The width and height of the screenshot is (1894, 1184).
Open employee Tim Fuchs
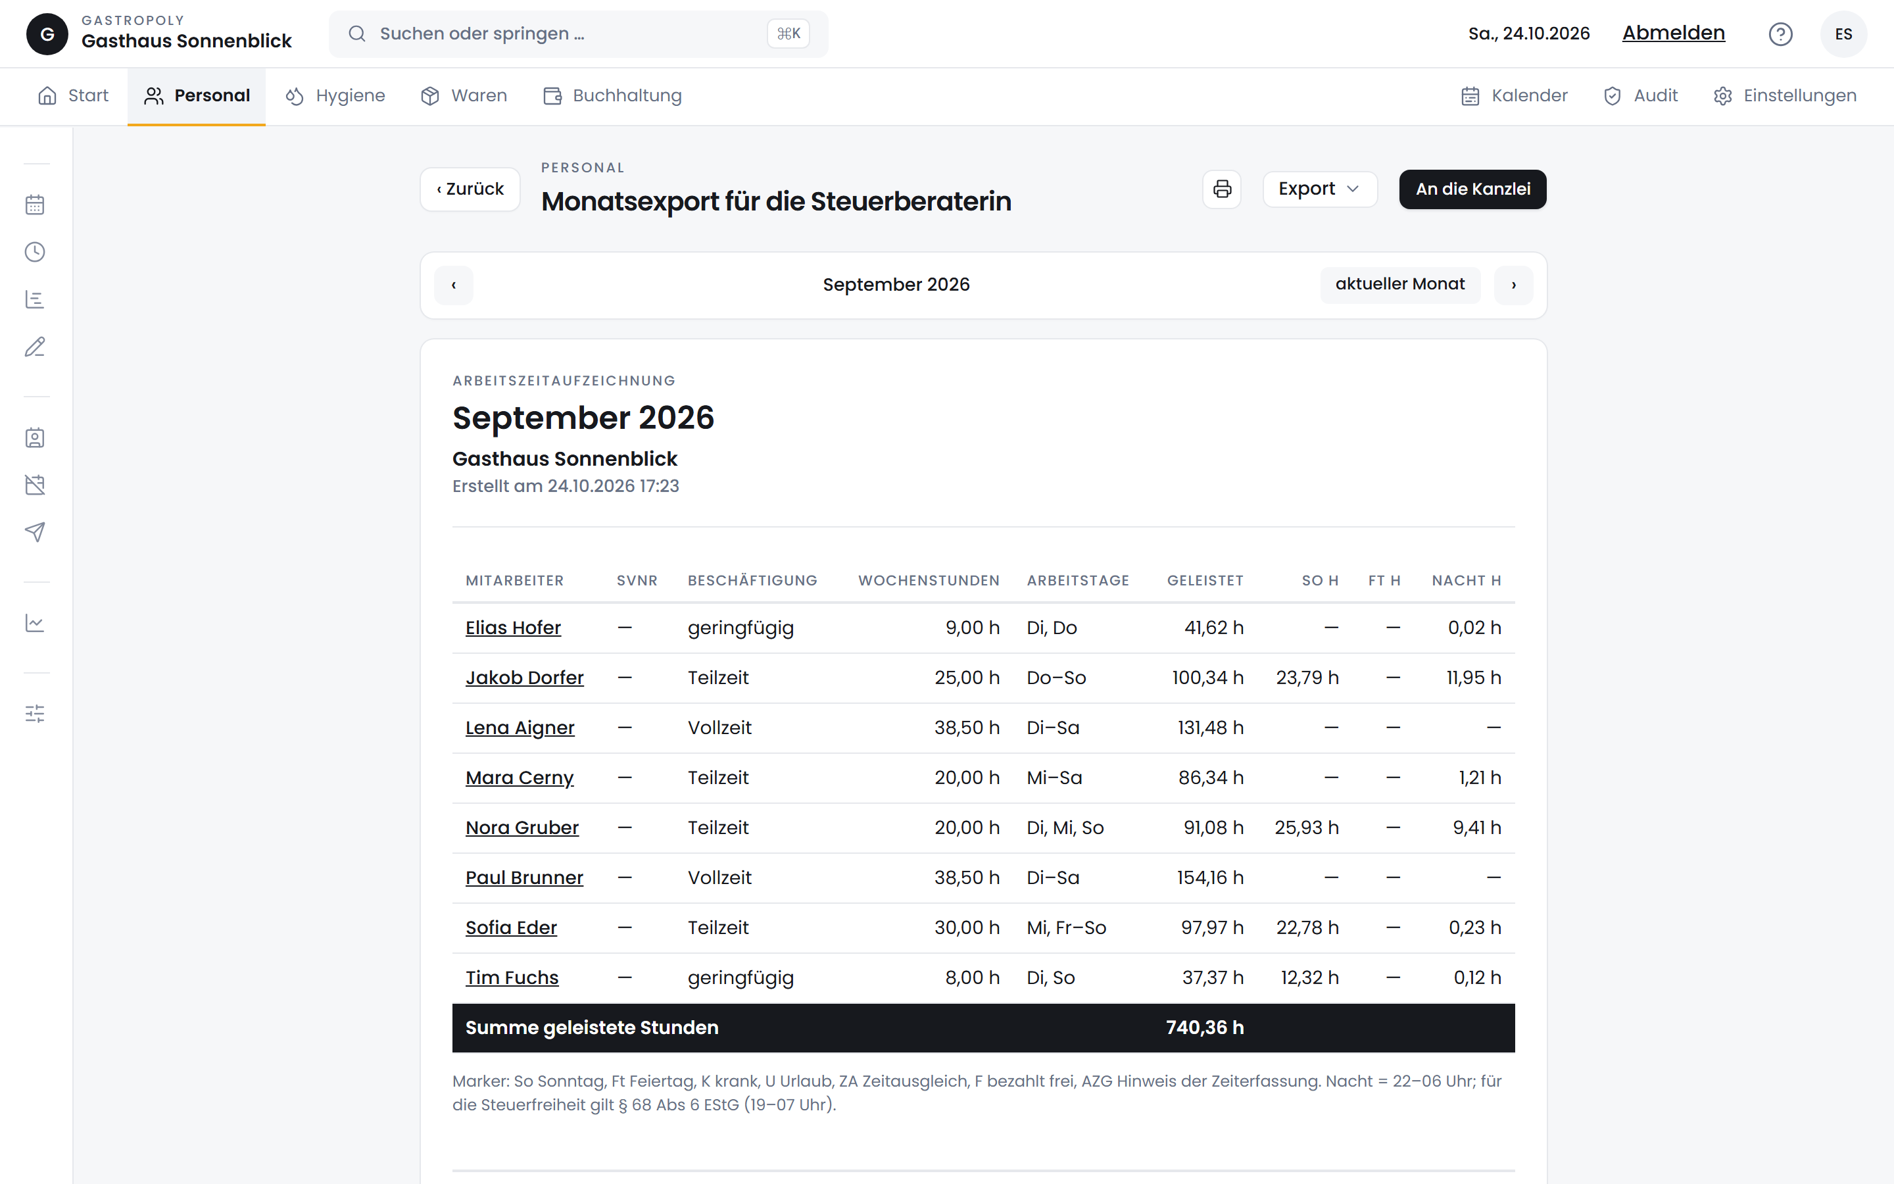point(512,978)
